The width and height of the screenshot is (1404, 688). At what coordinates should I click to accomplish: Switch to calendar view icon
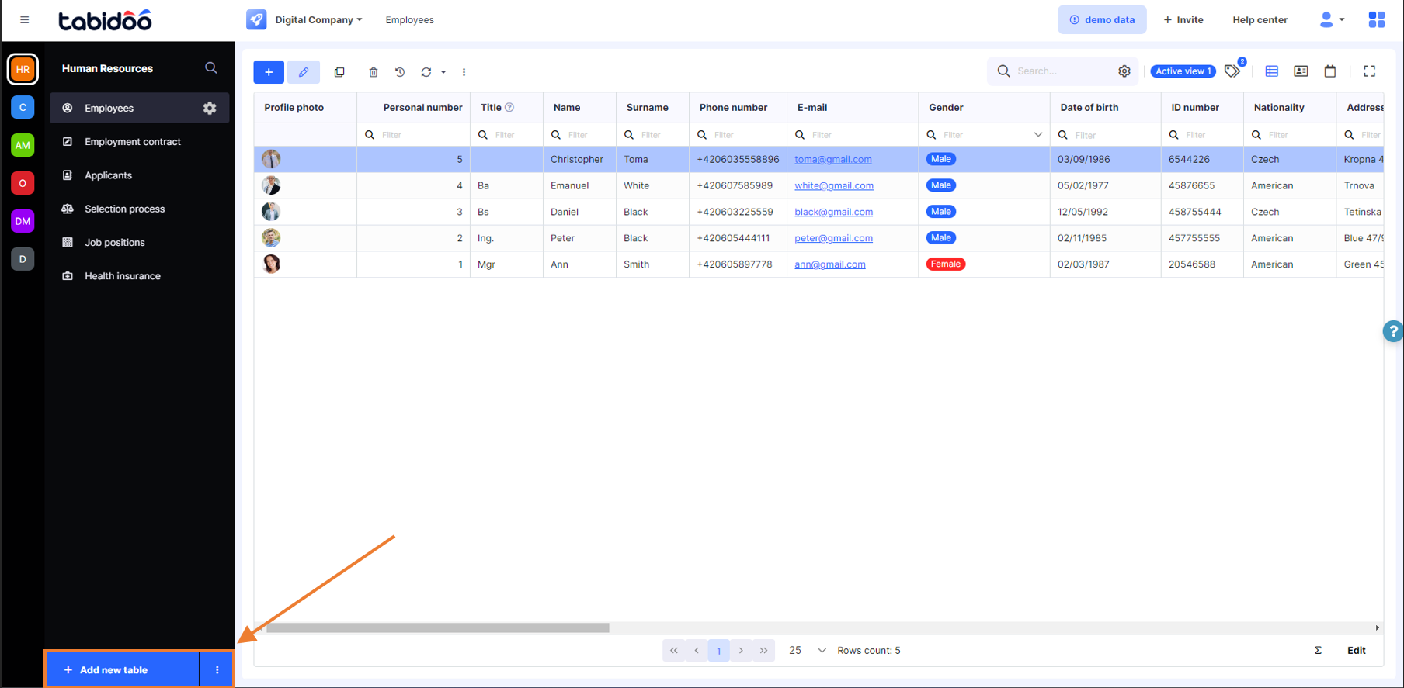1330,71
